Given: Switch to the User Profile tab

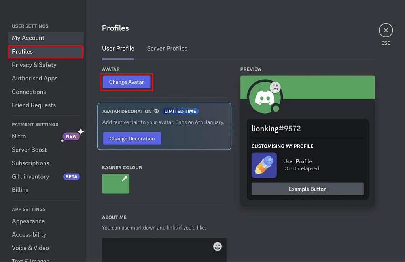Looking at the screenshot, I should point(118,49).
